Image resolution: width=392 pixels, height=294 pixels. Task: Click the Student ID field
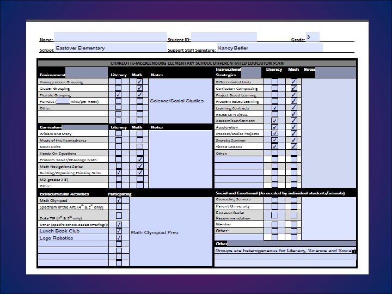pos(224,37)
